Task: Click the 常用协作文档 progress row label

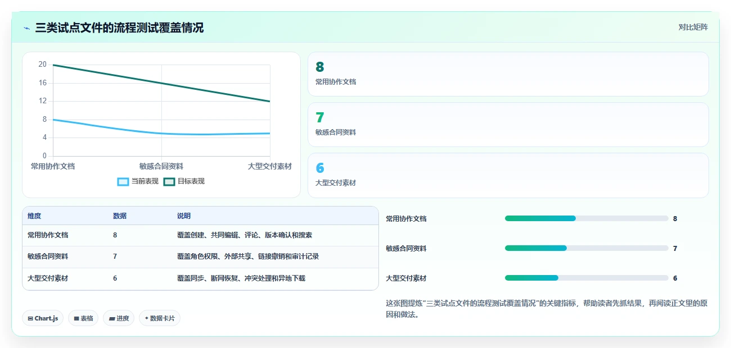Action: [x=406, y=218]
